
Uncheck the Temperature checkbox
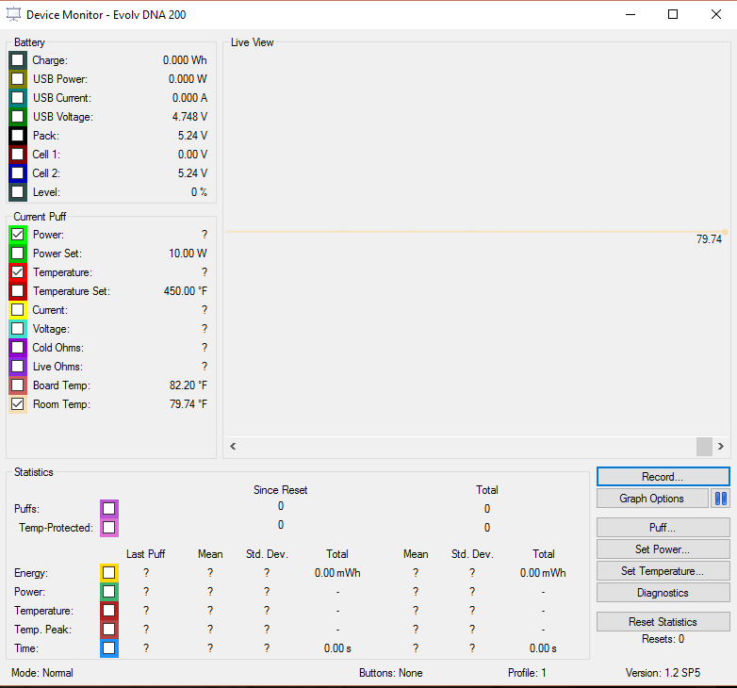click(x=18, y=272)
